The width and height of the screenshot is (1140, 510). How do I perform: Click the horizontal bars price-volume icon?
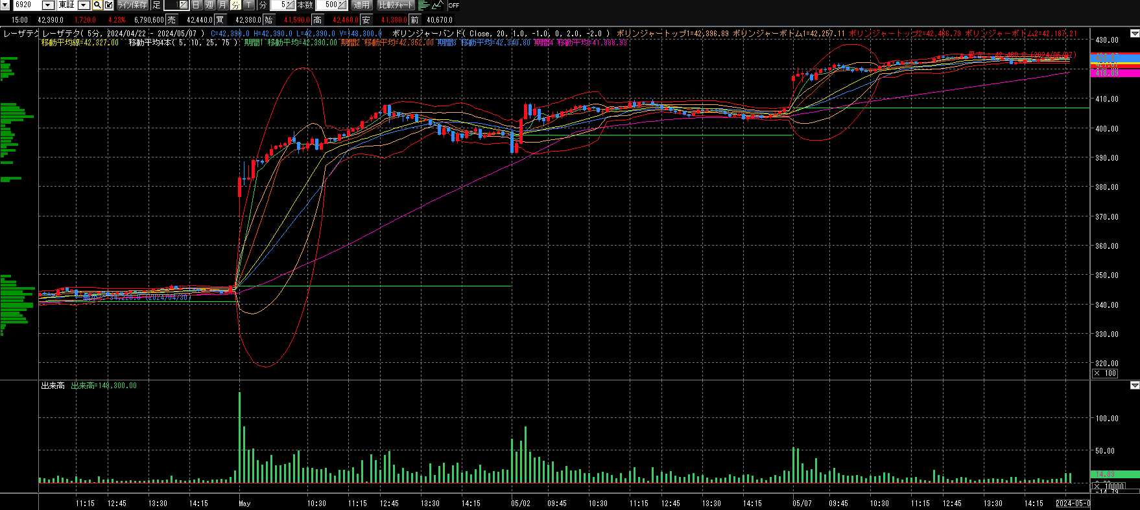pos(423,5)
